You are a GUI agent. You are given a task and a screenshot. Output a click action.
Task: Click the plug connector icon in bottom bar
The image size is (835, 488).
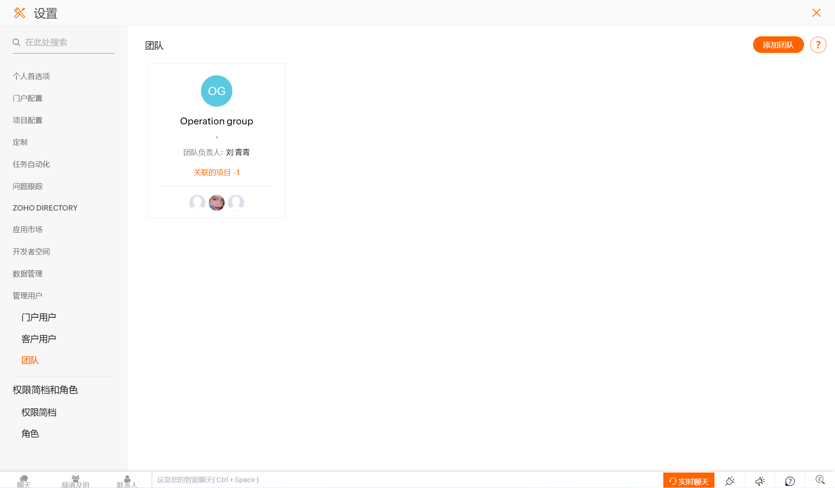click(x=729, y=481)
